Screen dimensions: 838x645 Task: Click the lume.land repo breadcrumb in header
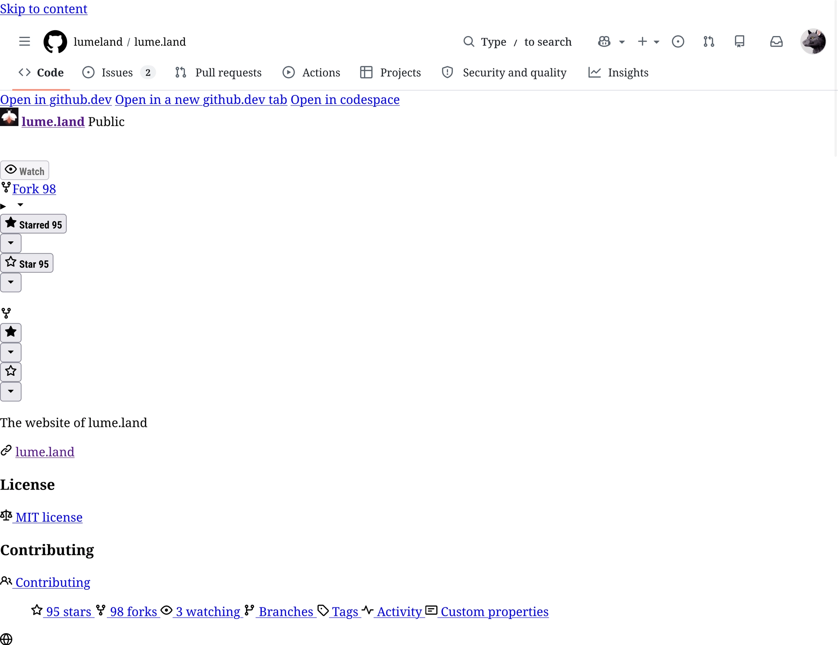[x=160, y=42]
